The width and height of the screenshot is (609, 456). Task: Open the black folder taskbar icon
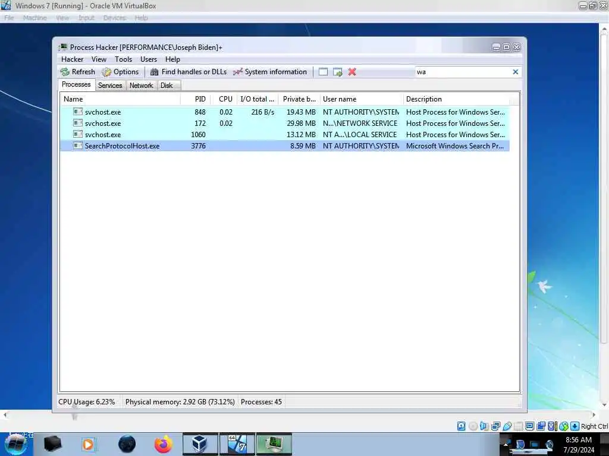pos(52,444)
